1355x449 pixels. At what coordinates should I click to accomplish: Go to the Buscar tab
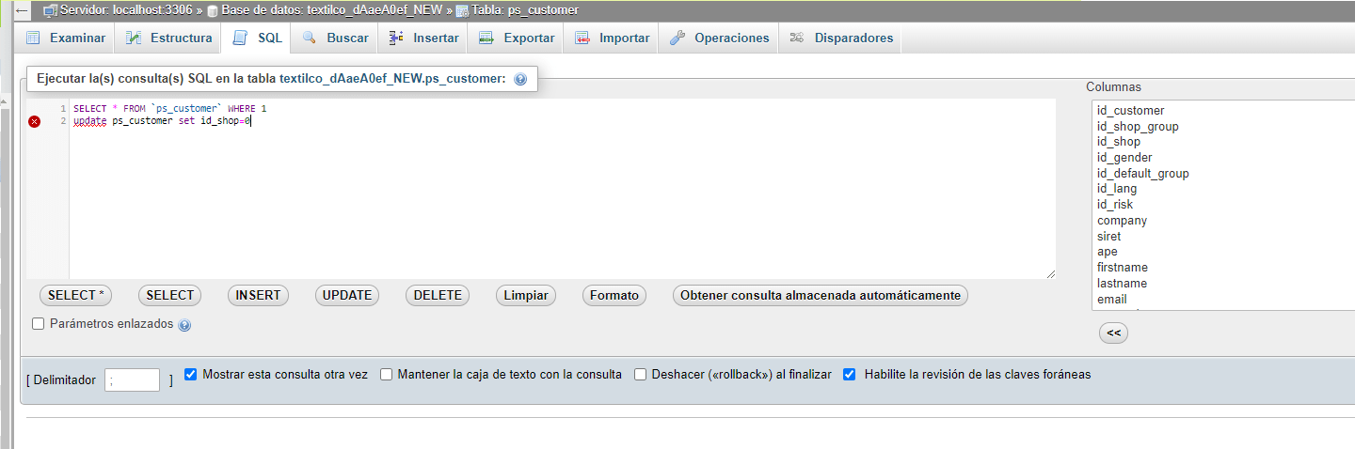pyautogui.click(x=336, y=38)
